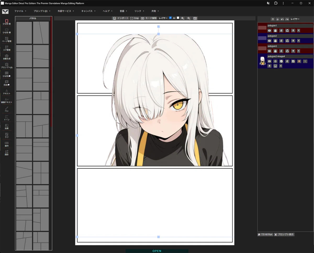Image resolution: width=314 pixels, height=253 pixels.
Task: Click recycle icon on polygon2 layer
Action: [287, 41]
